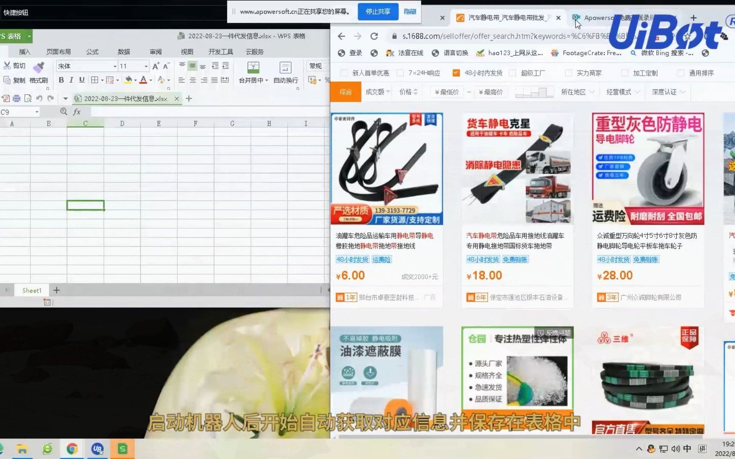Sort results by 成交额
This screenshot has height=459, width=735.
378,92
